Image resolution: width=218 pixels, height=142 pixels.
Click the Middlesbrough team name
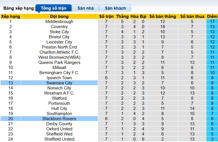[x=59, y=22]
